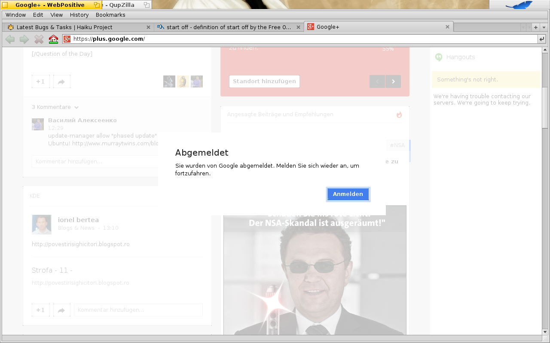550x343 pixels.
Task: Click the Standort hinzufügen button
Action: (264, 81)
